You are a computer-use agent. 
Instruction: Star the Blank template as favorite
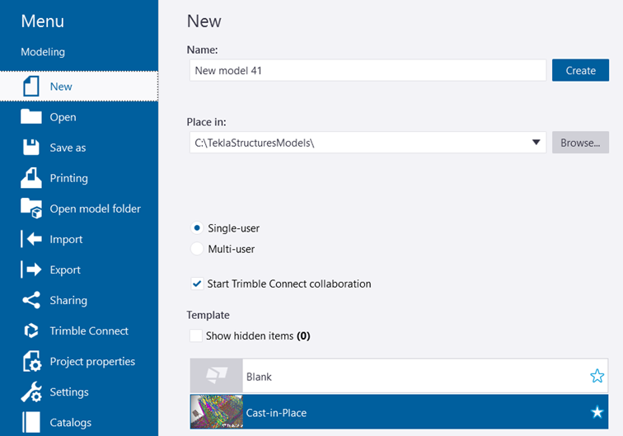[597, 377]
